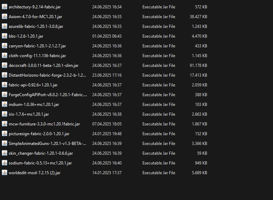Click the jar icon beside indium-1.0.36+mc1.20.1.jar
273x200 pixels.
pyautogui.click(x=5, y=105)
